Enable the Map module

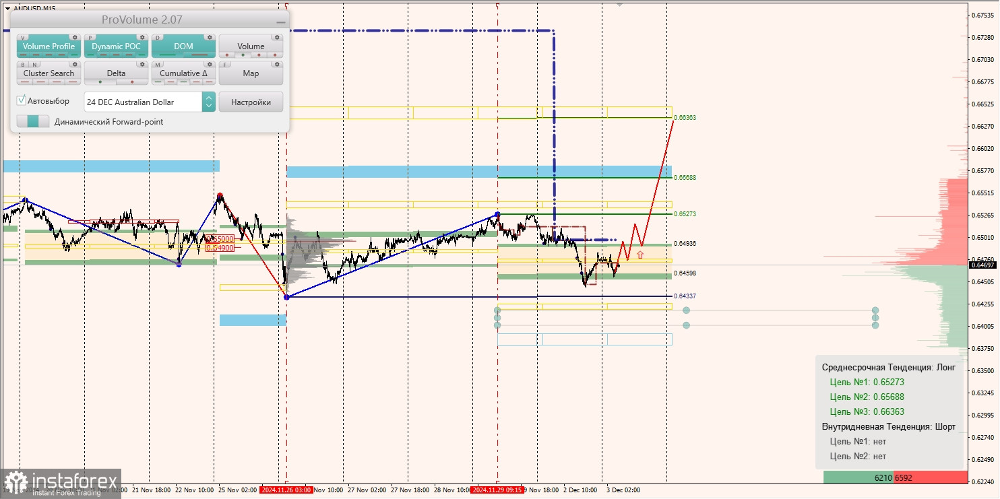(251, 73)
